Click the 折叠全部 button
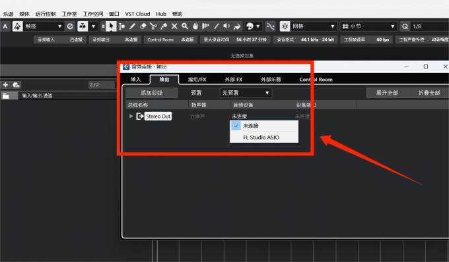 pyautogui.click(x=429, y=93)
